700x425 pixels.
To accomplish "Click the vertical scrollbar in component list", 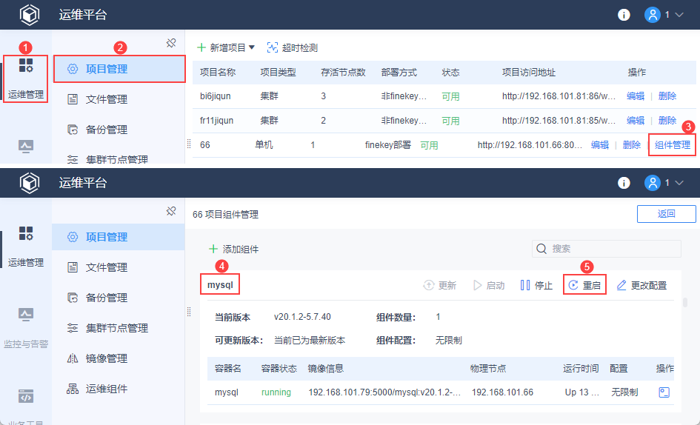I will pyautogui.click(x=685, y=302).
